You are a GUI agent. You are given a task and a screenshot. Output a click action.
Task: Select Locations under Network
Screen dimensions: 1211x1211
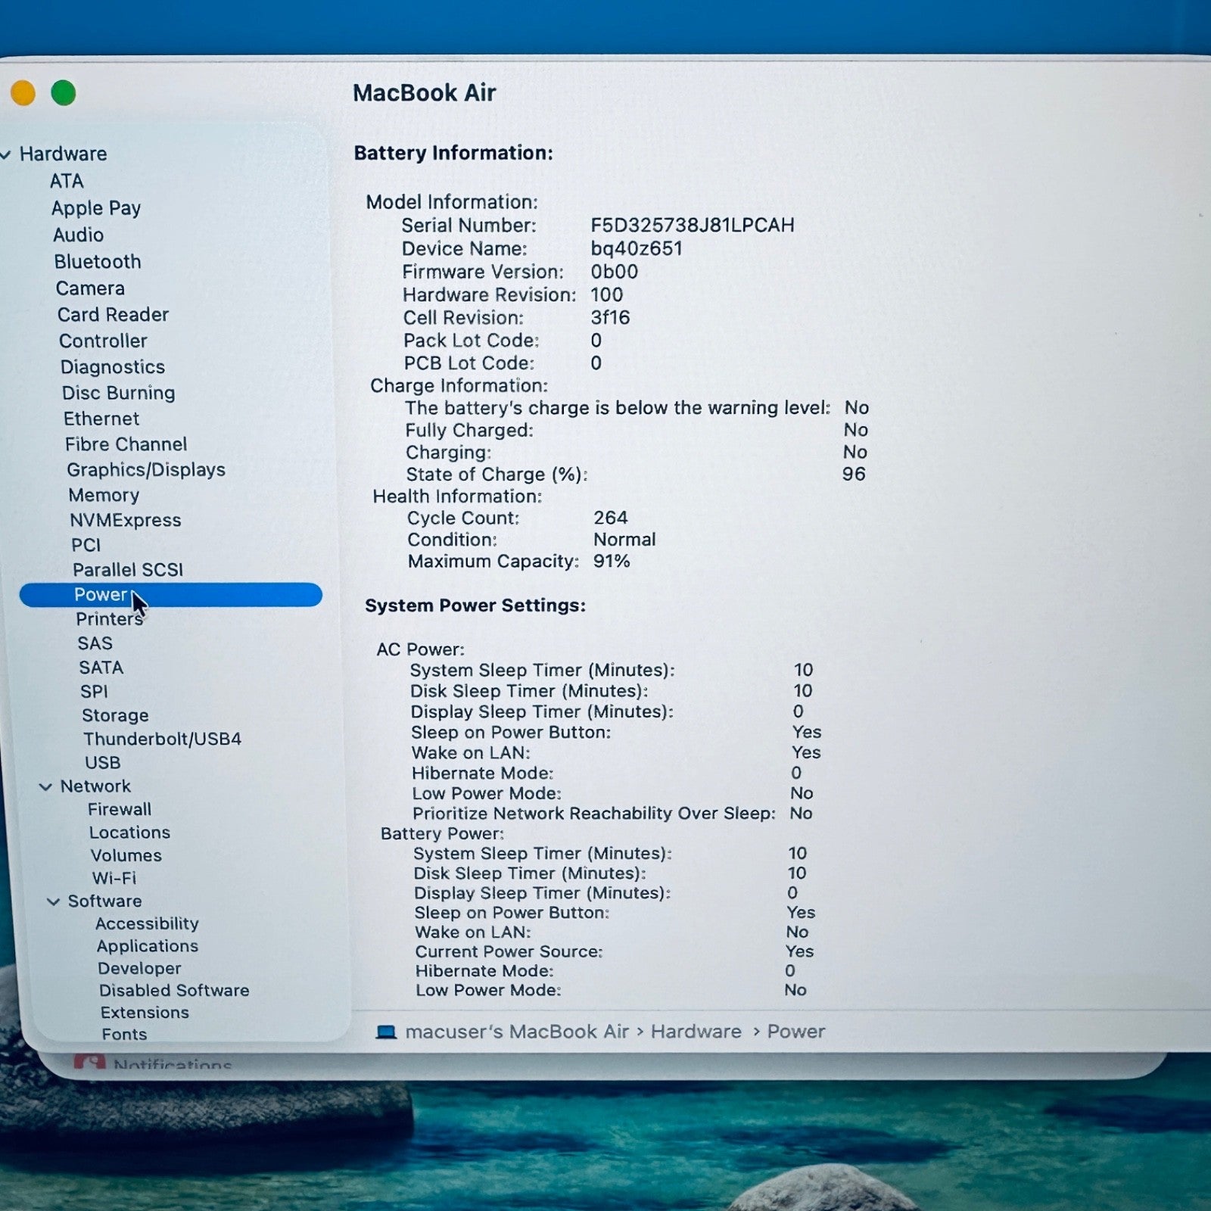pos(129,832)
